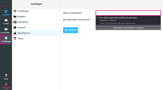The width and height of the screenshot is (163, 90).
Task: Open Opstellen to compose a message
Action: click(x=6, y=13)
